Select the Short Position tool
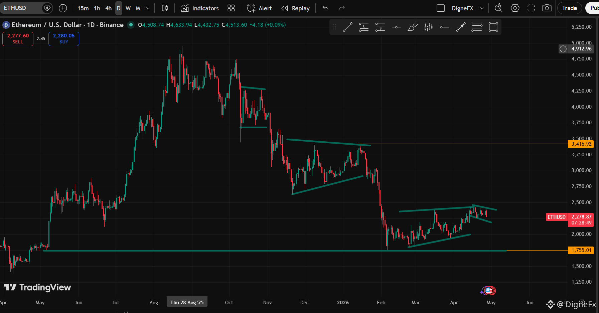The image size is (599, 313). [380, 27]
